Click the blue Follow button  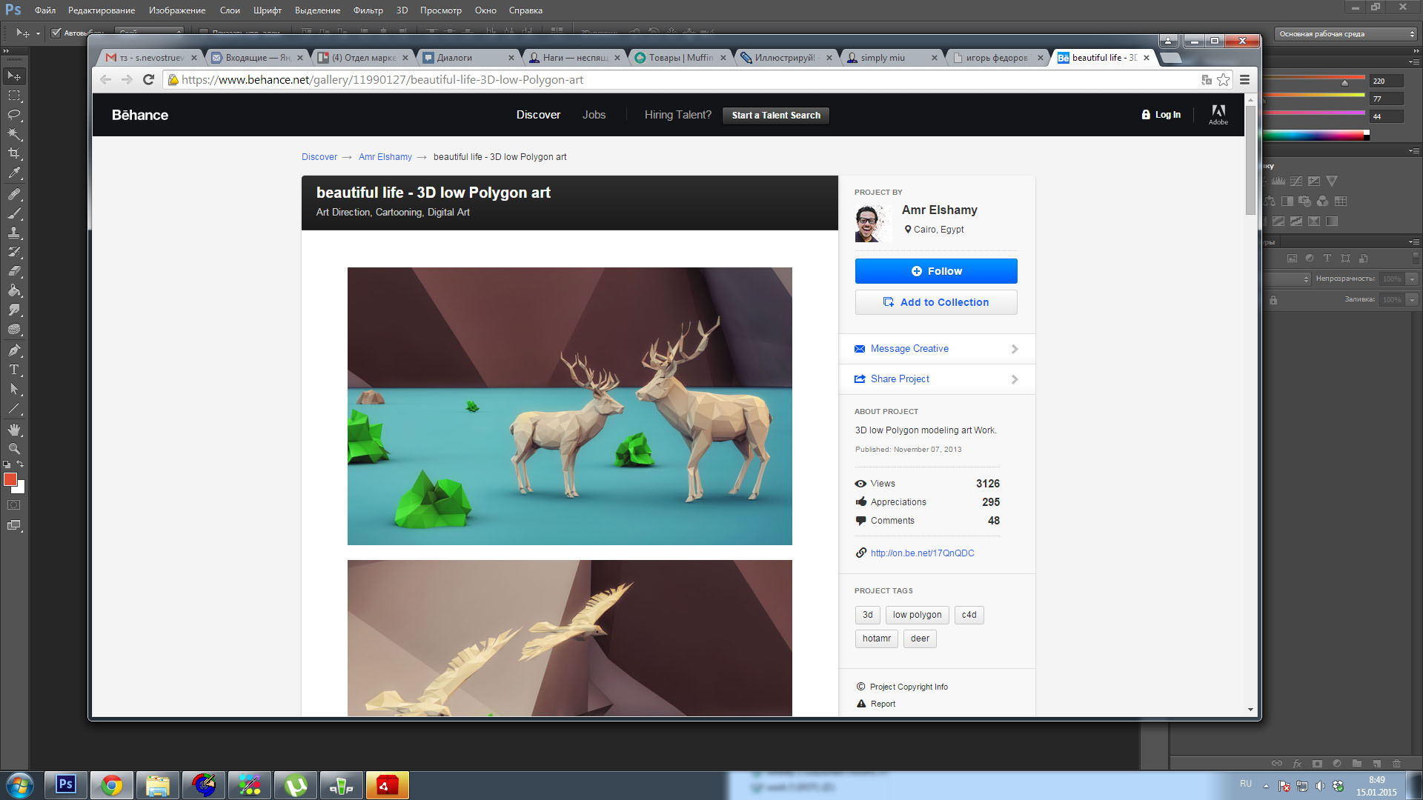point(936,271)
